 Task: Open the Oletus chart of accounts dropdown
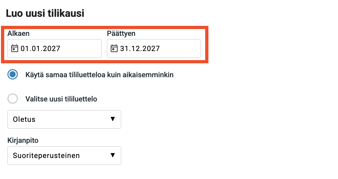coord(64,119)
